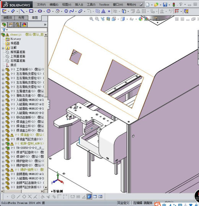
Task: Expand the 注解 annotations folder
Action: [x=3, y=48]
